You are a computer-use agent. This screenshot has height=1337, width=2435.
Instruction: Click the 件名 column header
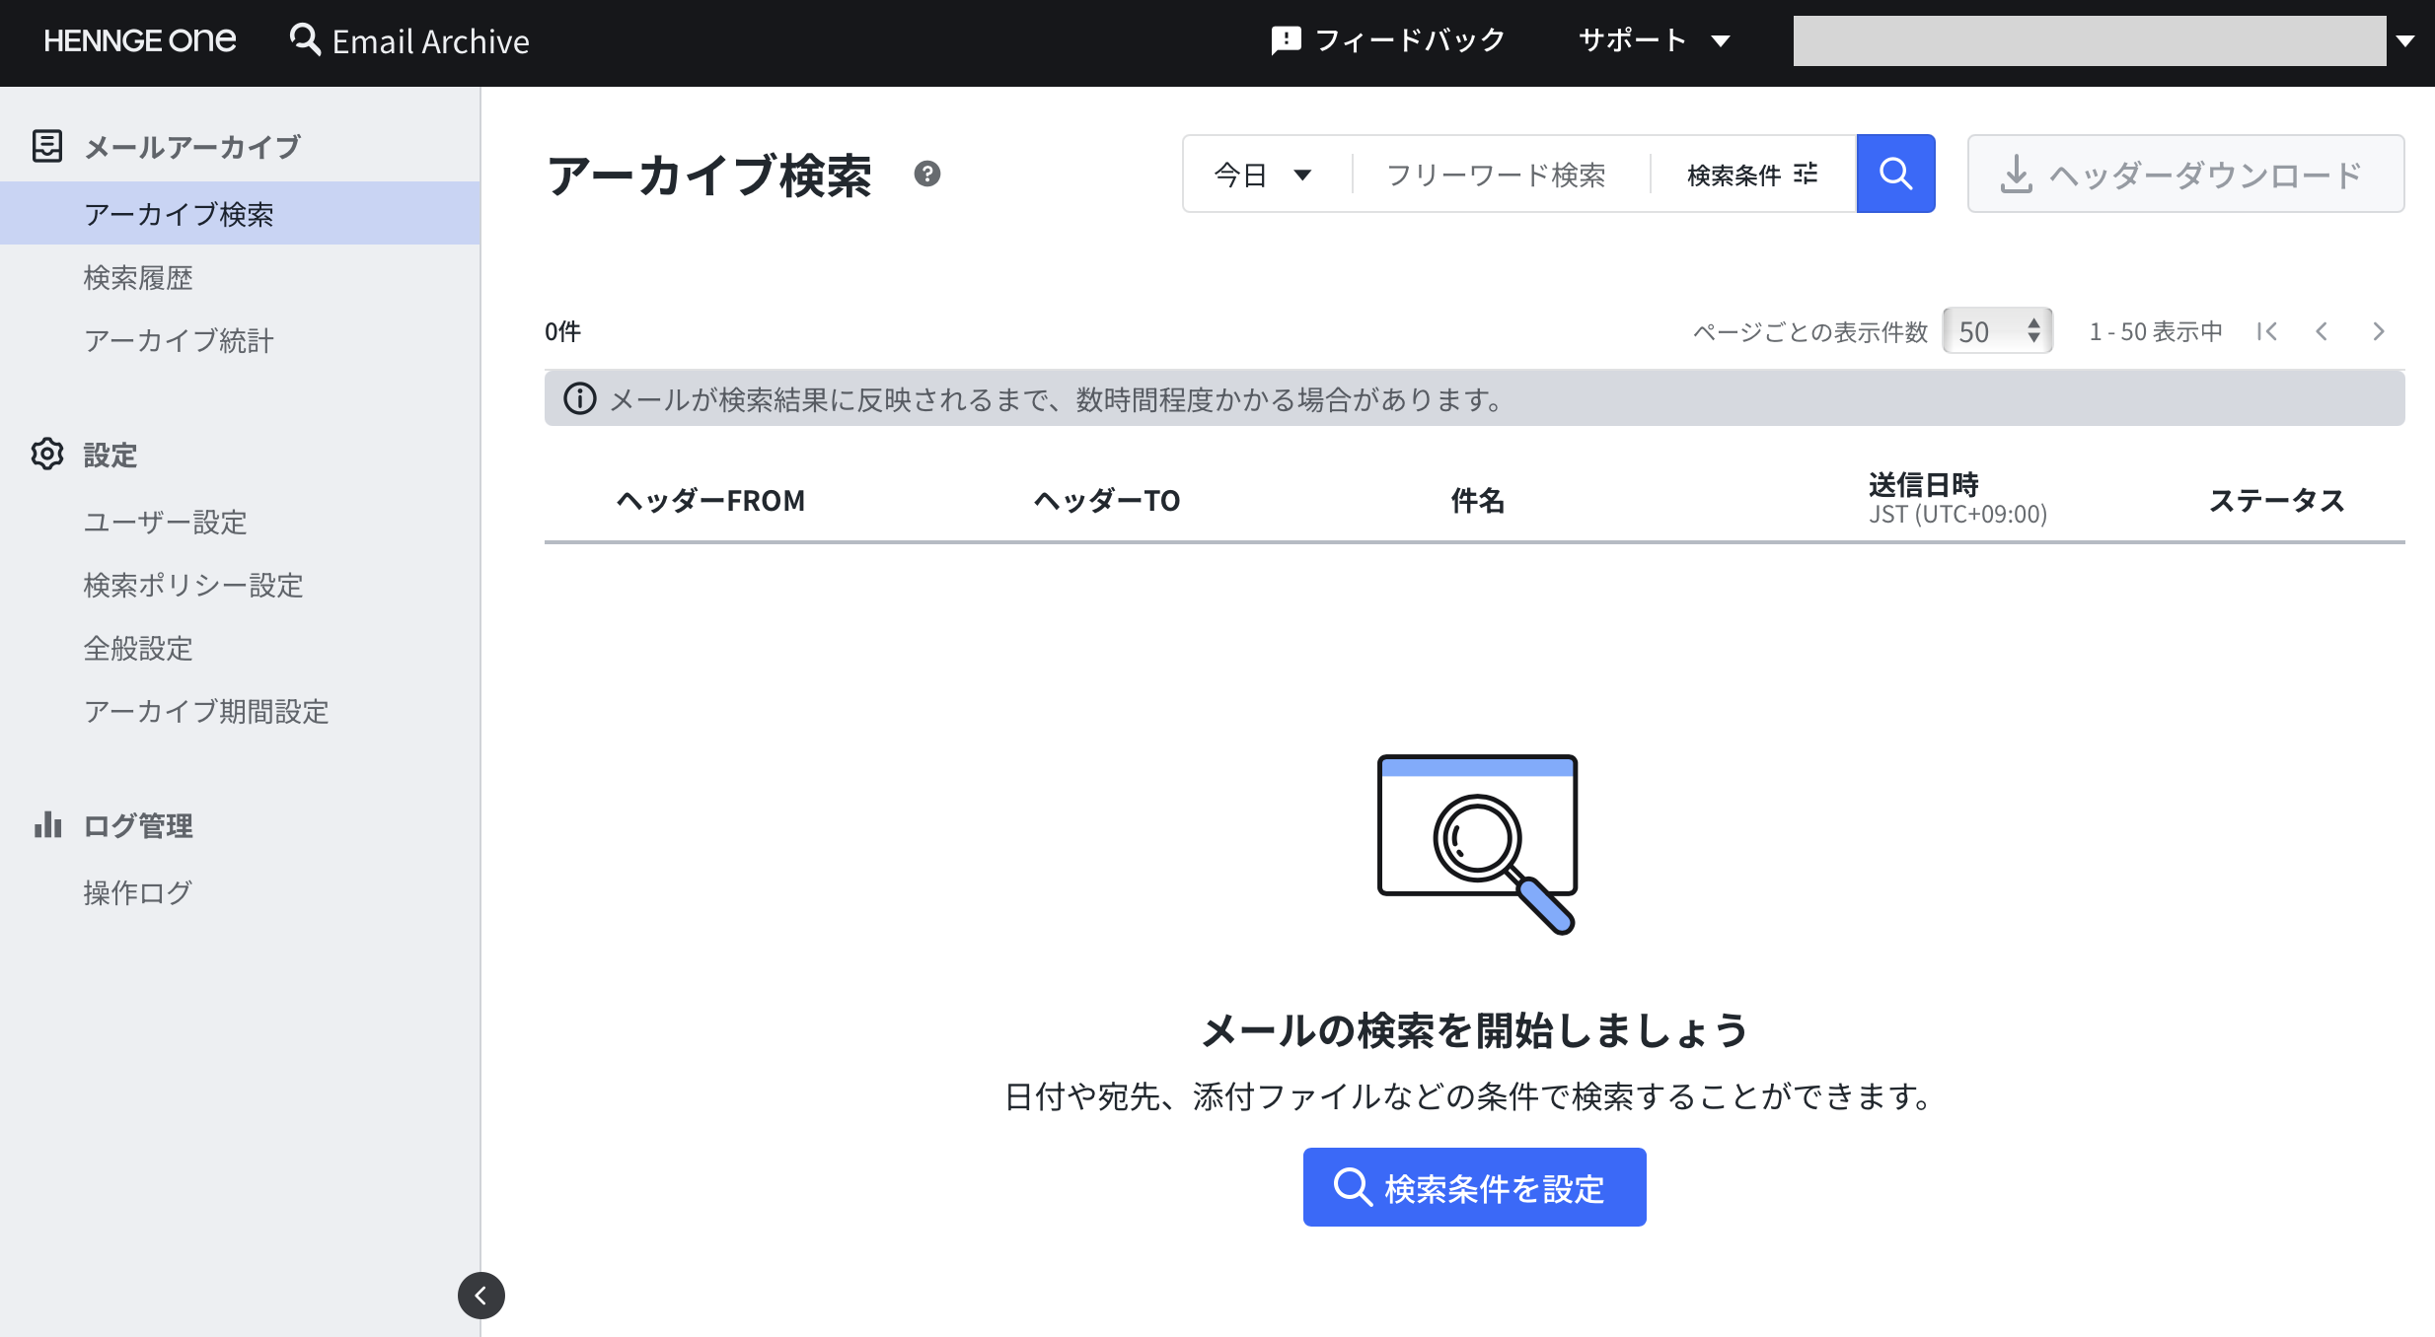tap(1477, 501)
